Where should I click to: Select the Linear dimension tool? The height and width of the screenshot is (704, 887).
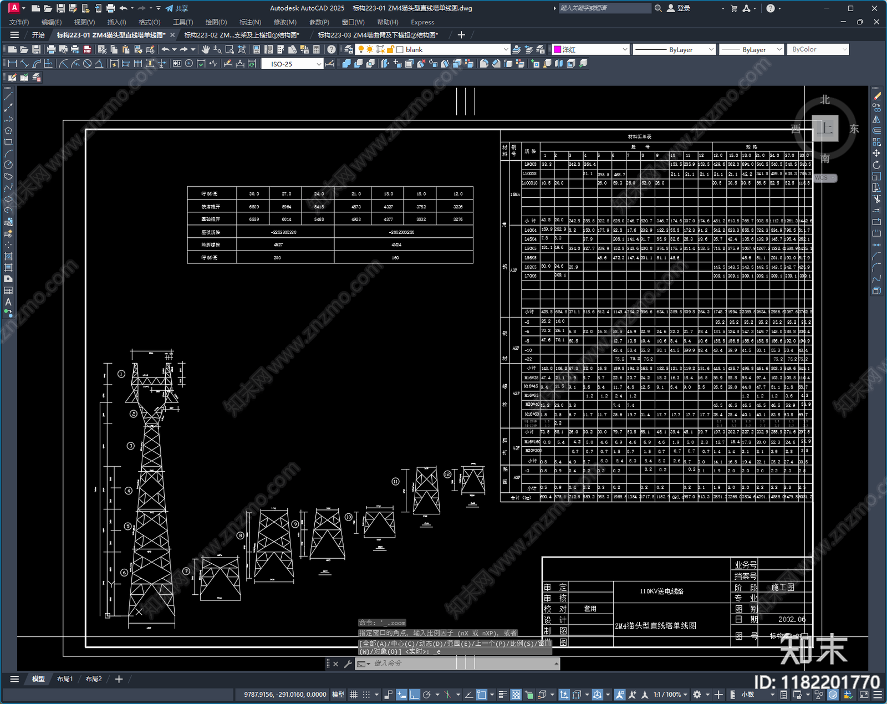12,64
